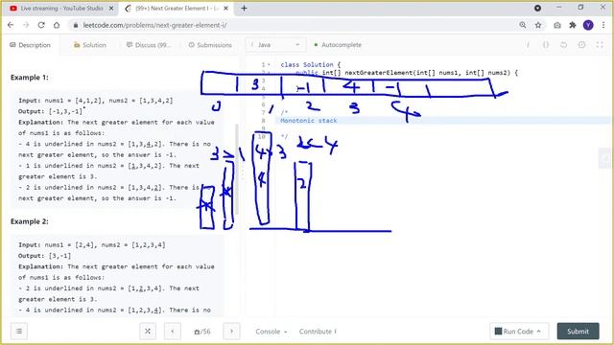Open the Extensions puzzle icon
The image size is (614, 345).
pyautogui.click(x=573, y=25)
